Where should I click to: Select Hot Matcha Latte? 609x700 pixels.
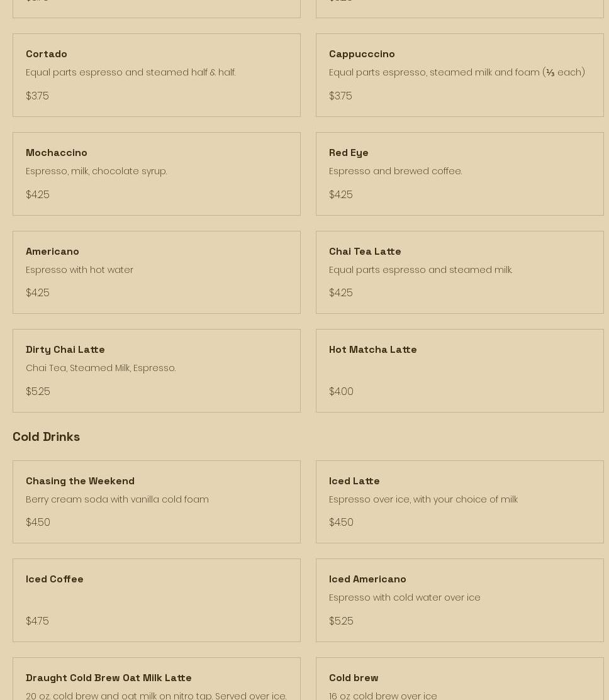tap(372, 350)
